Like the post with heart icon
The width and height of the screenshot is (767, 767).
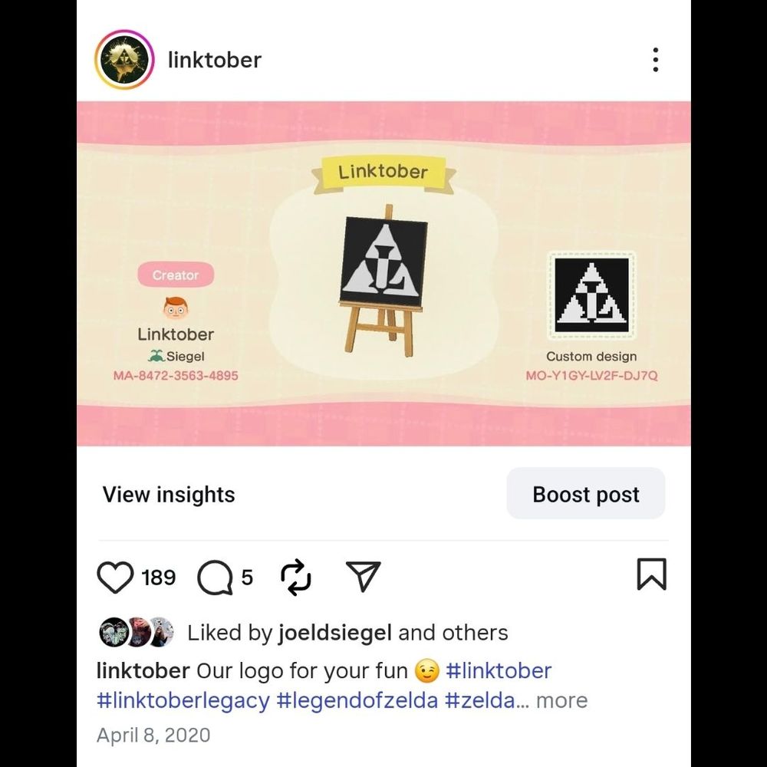tap(116, 578)
